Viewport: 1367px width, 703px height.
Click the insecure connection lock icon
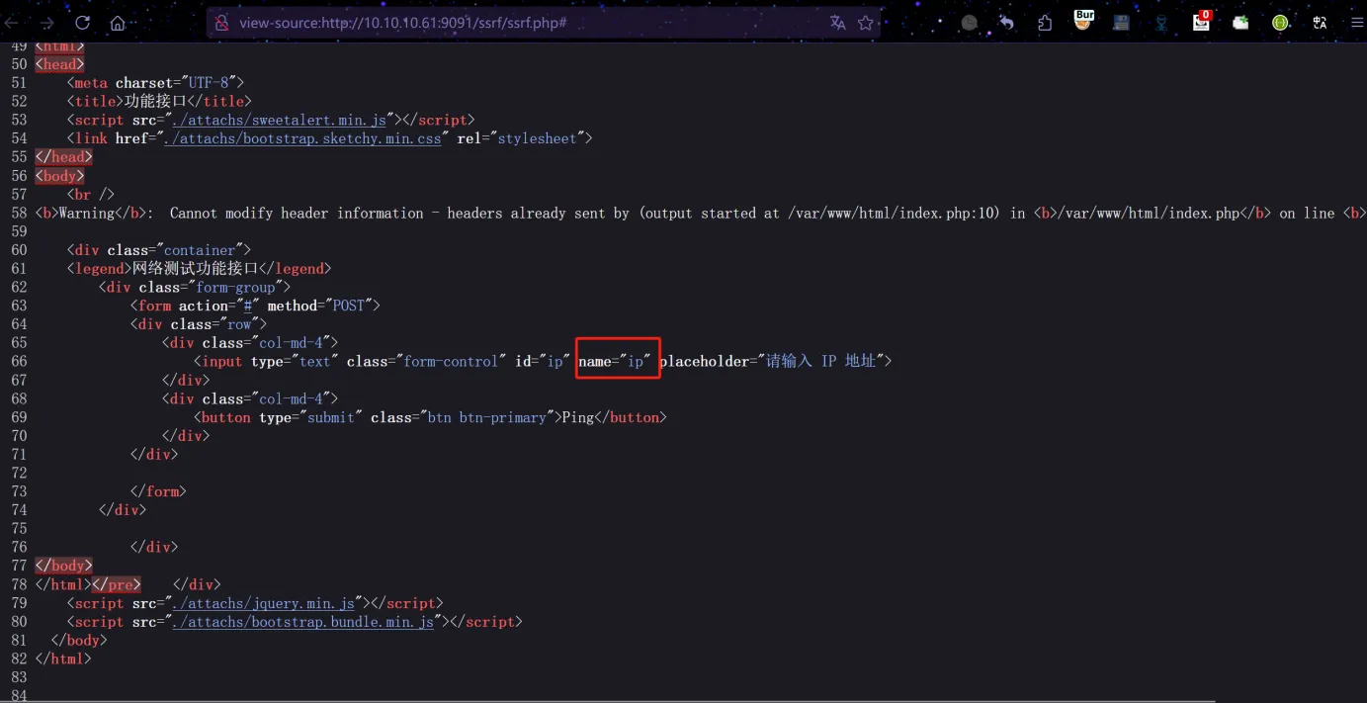coord(222,22)
